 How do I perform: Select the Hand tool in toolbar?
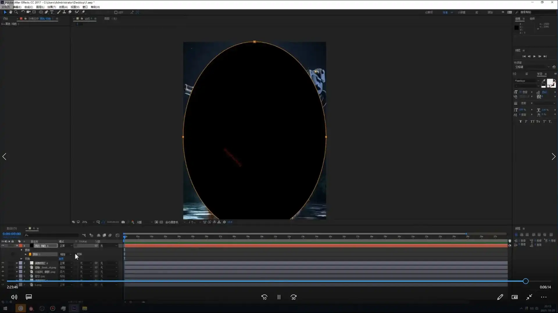coord(10,12)
